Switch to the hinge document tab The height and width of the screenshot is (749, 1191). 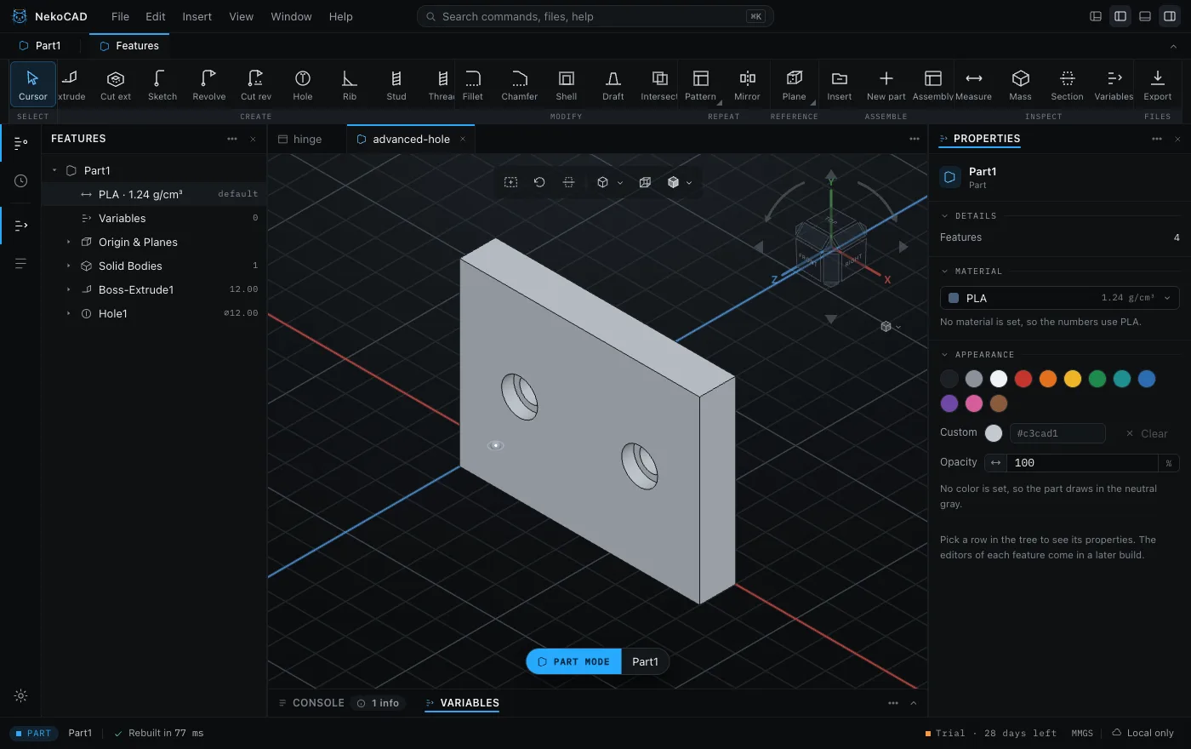pyautogui.click(x=307, y=139)
